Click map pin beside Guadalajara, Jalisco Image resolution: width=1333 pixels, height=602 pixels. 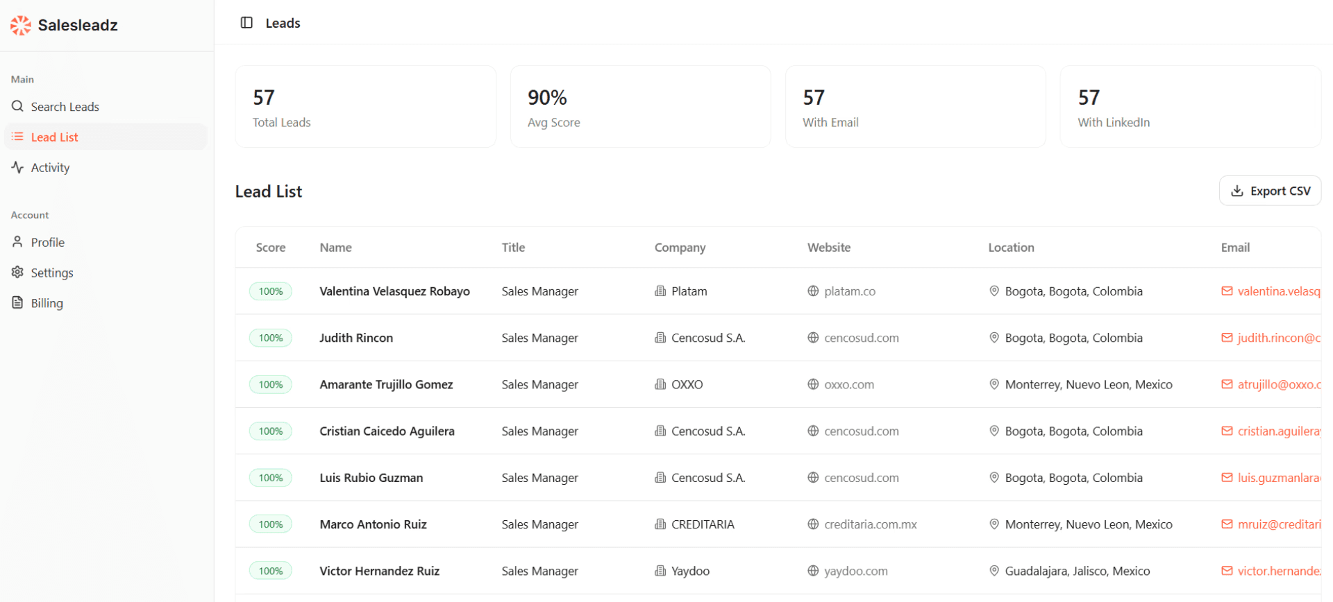[994, 571]
